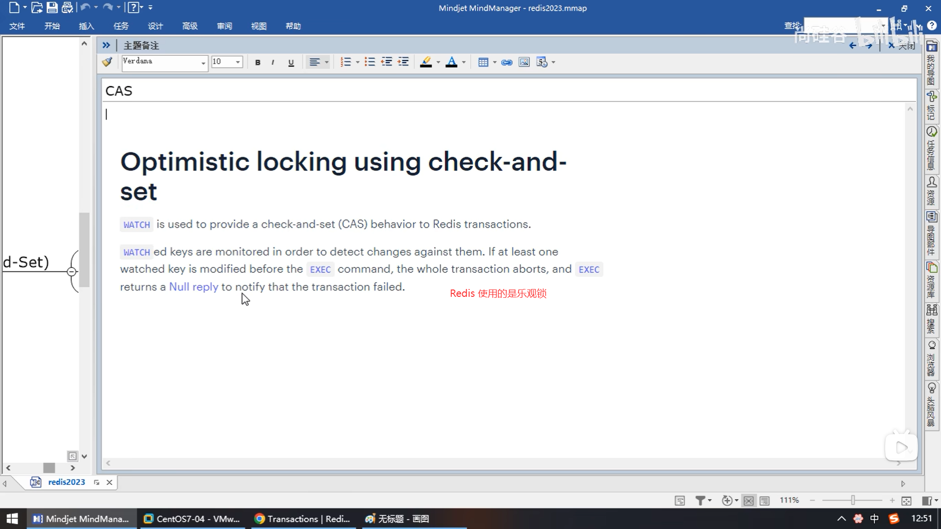
Task: Insert a hyperlink into the notes
Action: coord(507,62)
